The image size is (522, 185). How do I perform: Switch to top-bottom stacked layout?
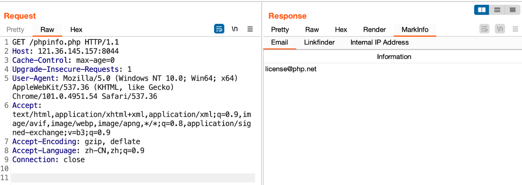[498, 10]
